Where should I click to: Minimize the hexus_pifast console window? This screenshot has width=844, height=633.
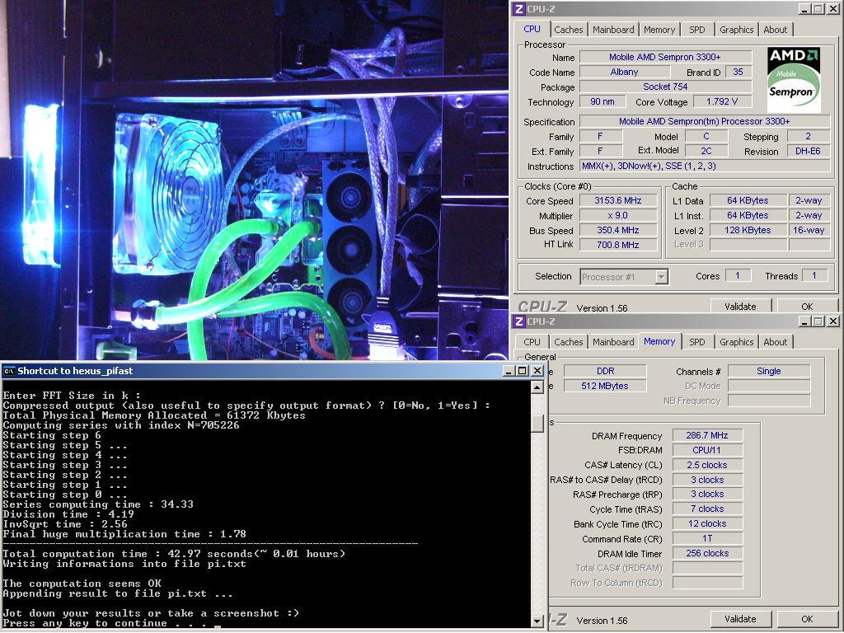coord(509,371)
